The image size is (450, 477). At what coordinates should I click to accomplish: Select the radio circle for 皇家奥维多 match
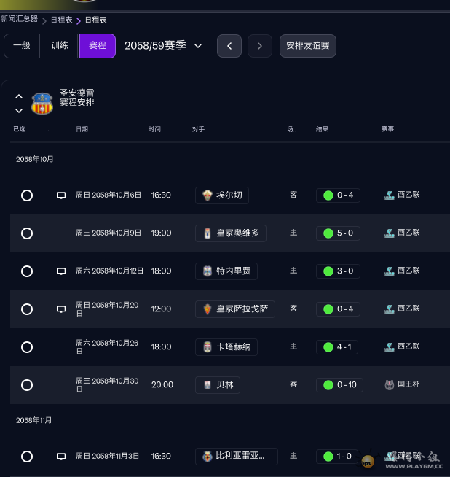click(27, 233)
